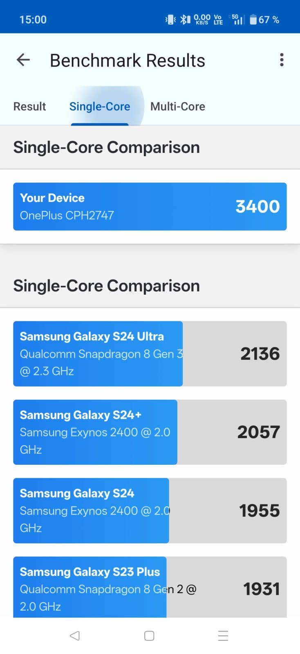300x654 pixels.
Task: Select the Single-Core tab
Action: (x=100, y=107)
